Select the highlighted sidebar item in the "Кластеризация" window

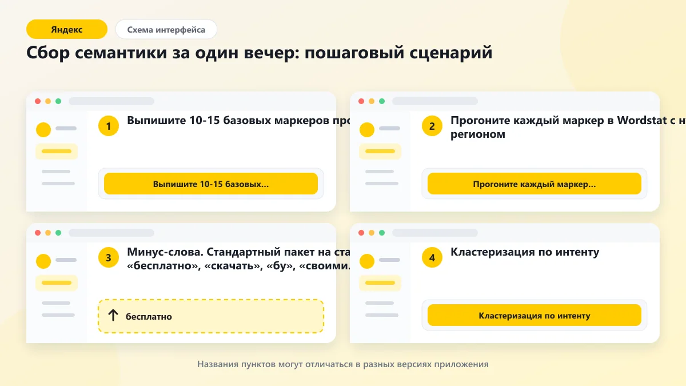coord(380,283)
